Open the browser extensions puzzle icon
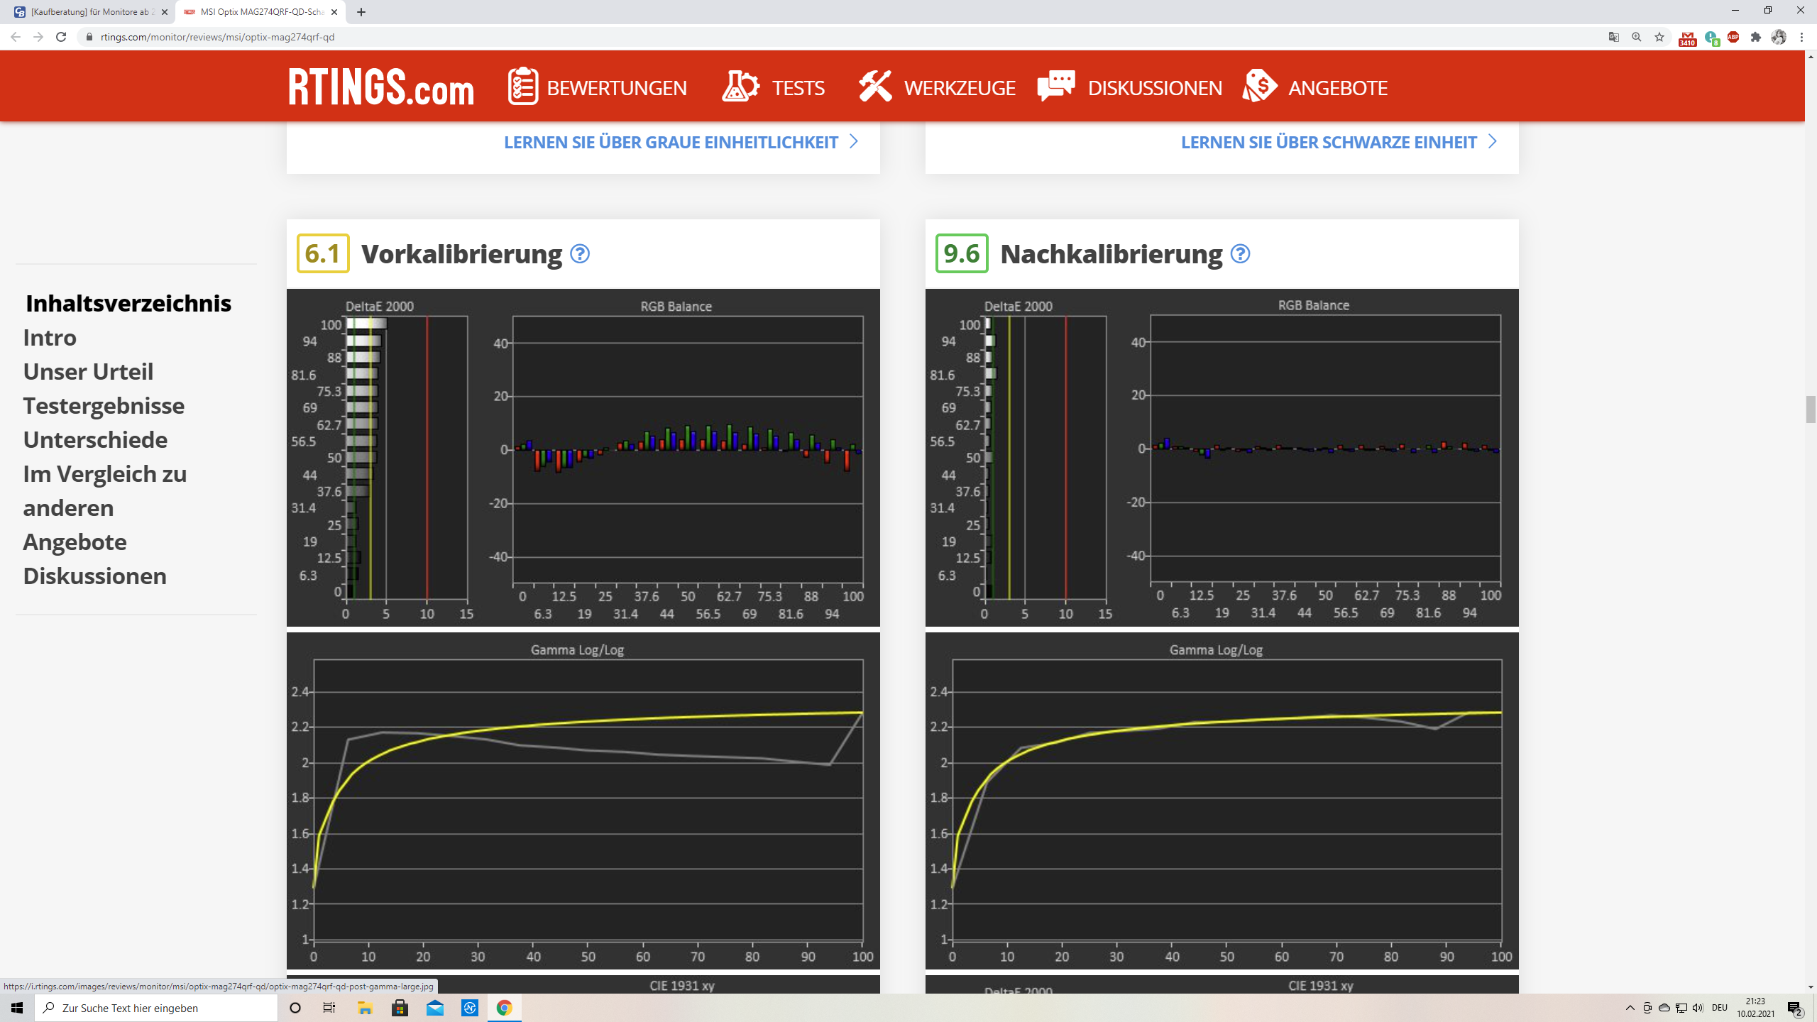The width and height of the screenshot is (1817, 1022). 1756,37
